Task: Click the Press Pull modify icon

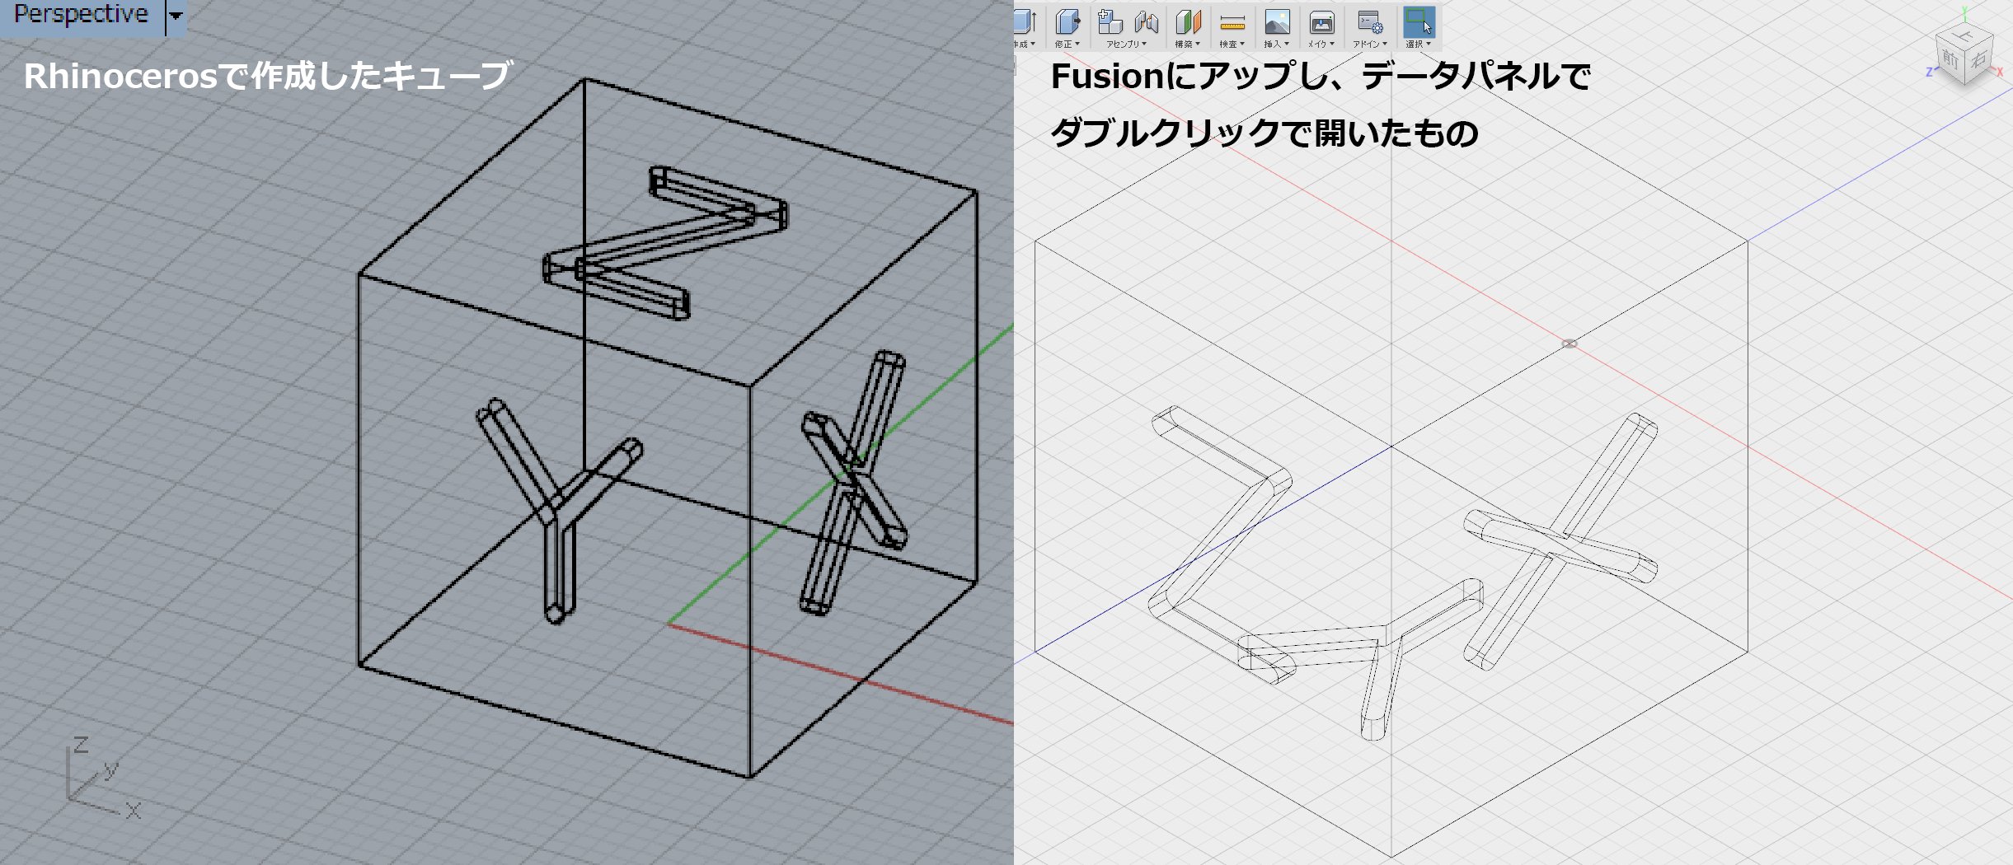Action: [1067, 21]
